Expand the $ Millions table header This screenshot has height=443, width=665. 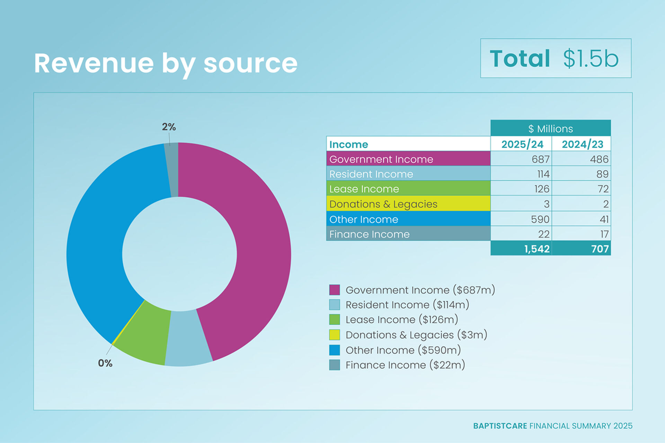tap(551, 129)
